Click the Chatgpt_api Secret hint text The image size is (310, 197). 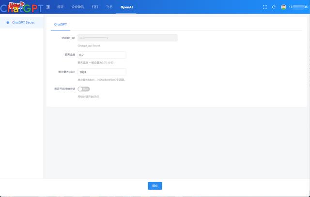point(89,45)
